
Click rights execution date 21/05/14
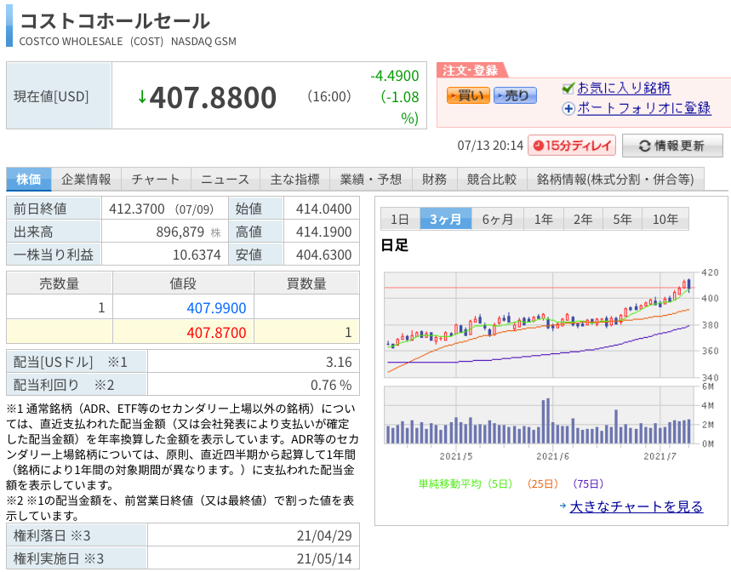pos(324,558)
